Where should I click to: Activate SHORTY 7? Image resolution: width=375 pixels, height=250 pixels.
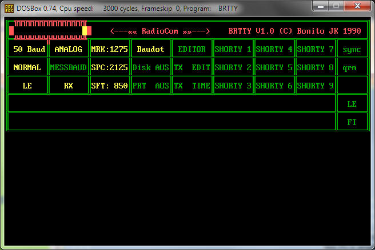316,49
